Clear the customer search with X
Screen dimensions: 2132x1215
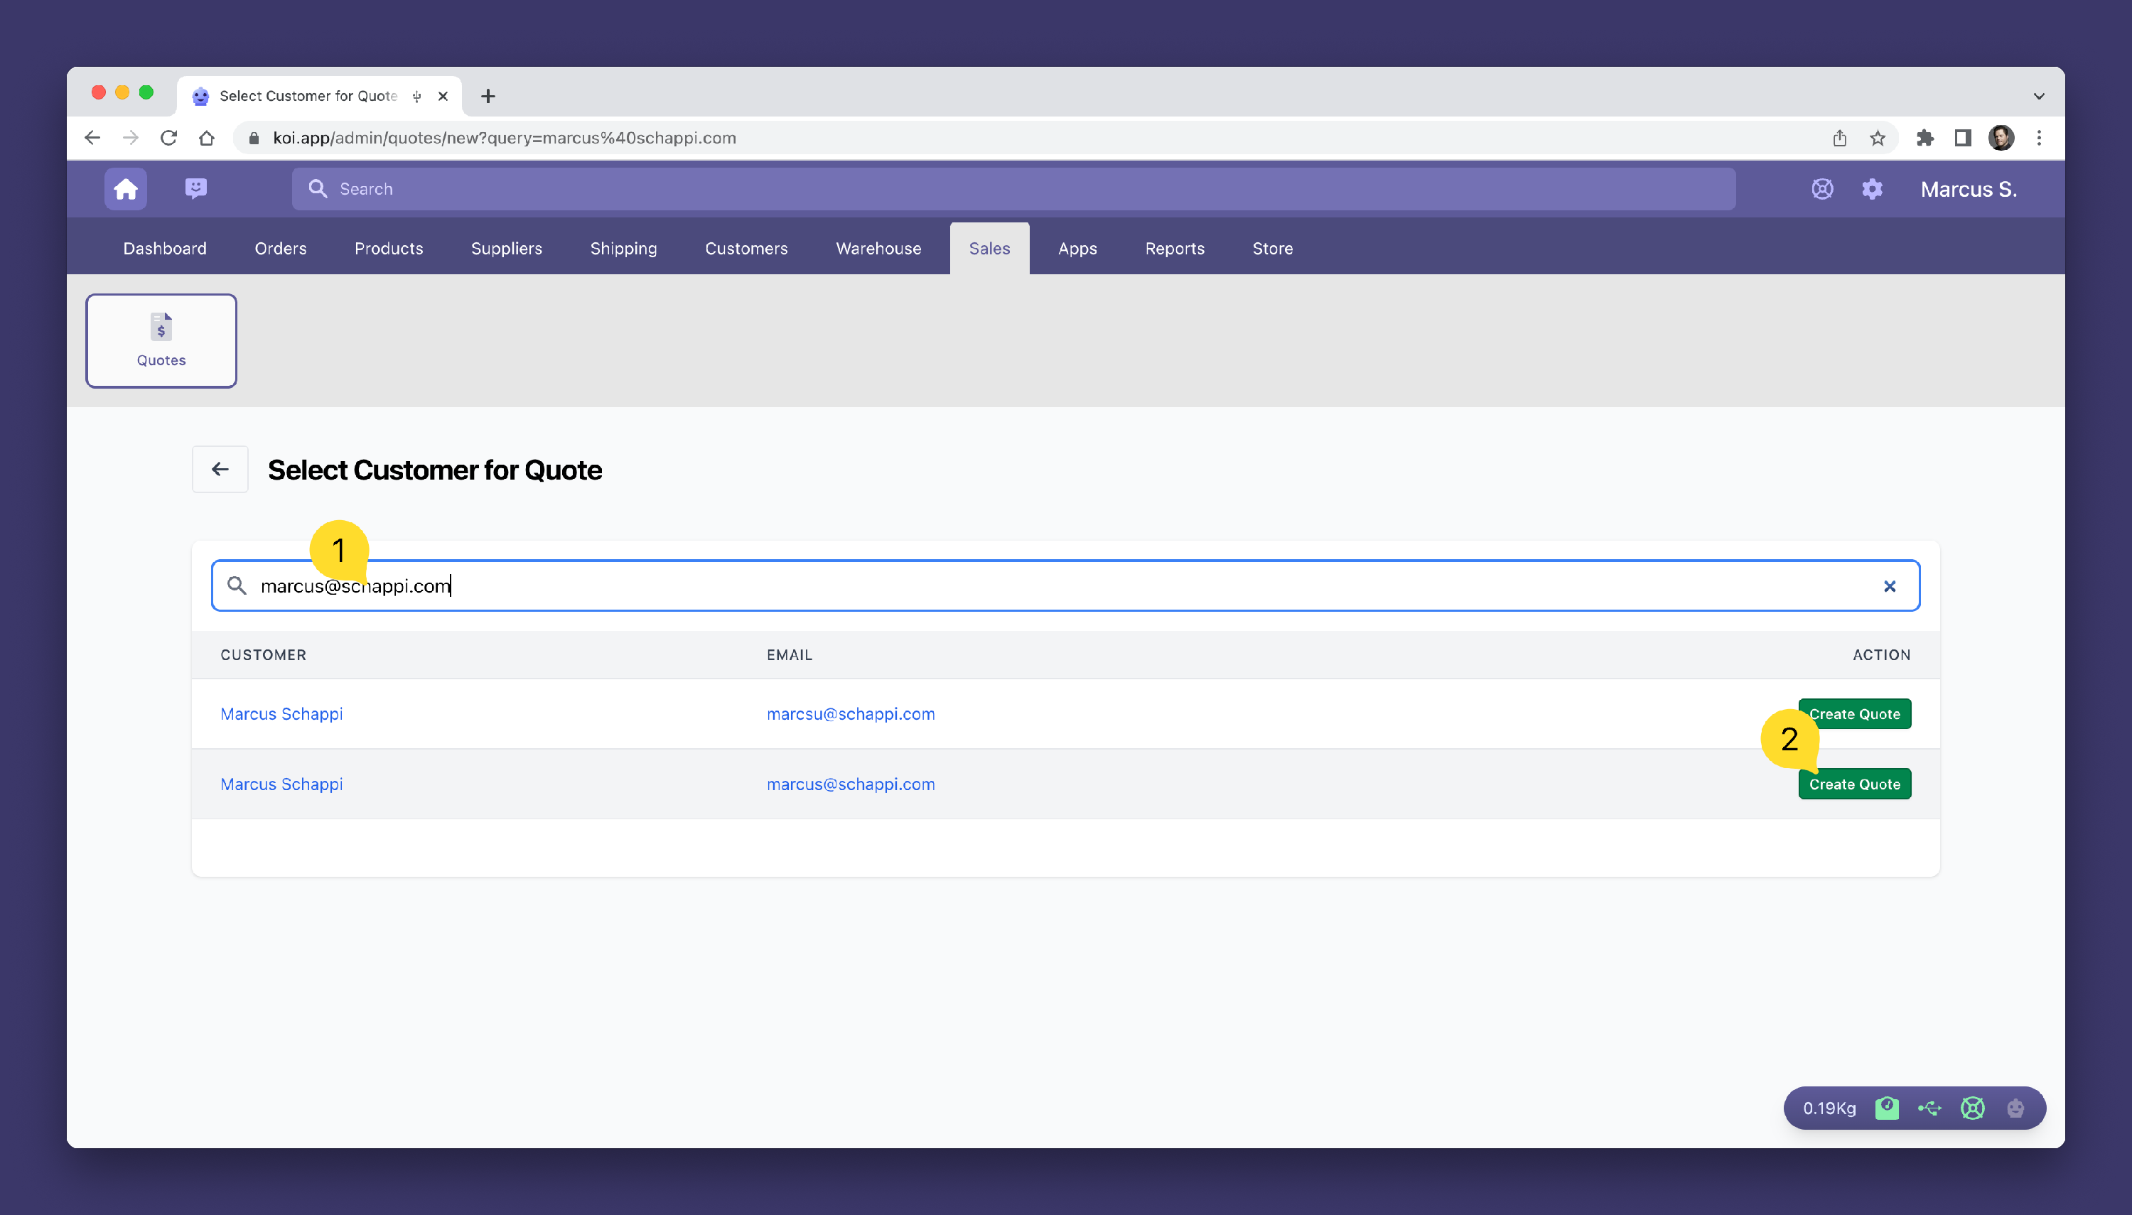(1889, 587)
